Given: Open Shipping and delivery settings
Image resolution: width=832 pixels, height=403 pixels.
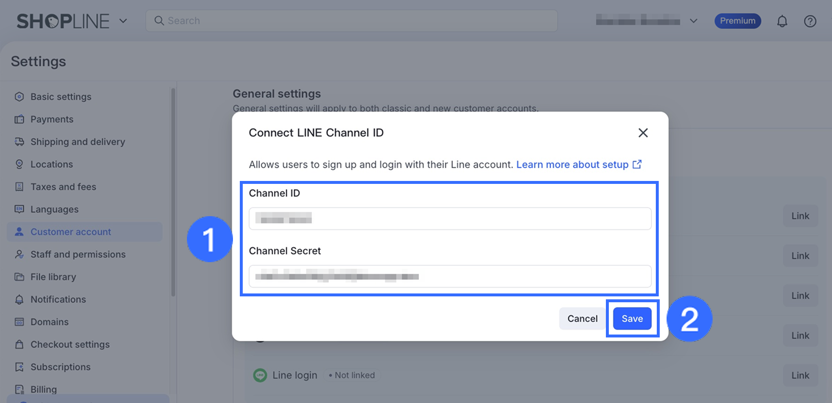Looking at the screenshot, I should pos(77,142).
